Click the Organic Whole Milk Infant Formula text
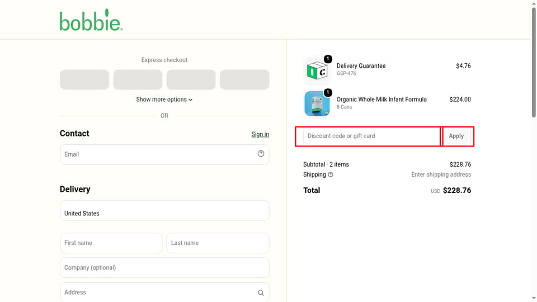The height and width of the screenshot is (302, 537). click(x=381, y=100)
